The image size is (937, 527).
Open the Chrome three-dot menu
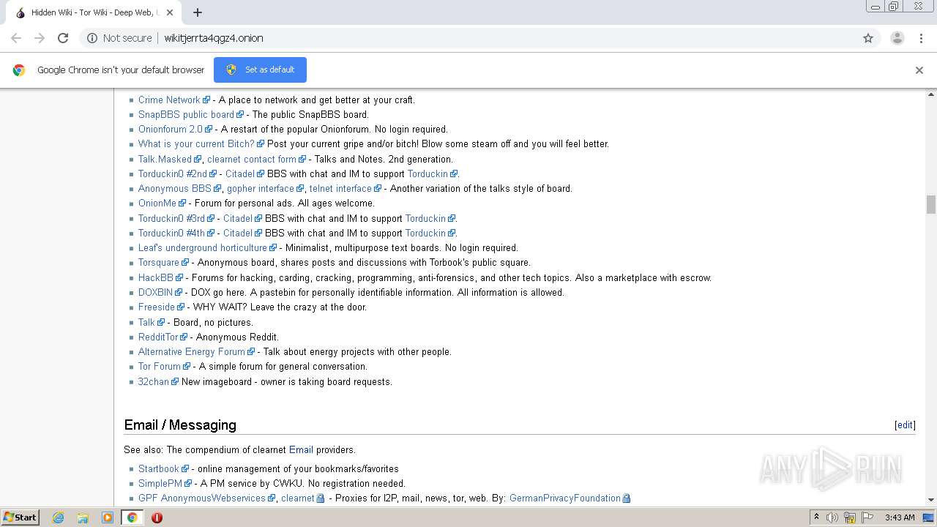tap(921, 38)
